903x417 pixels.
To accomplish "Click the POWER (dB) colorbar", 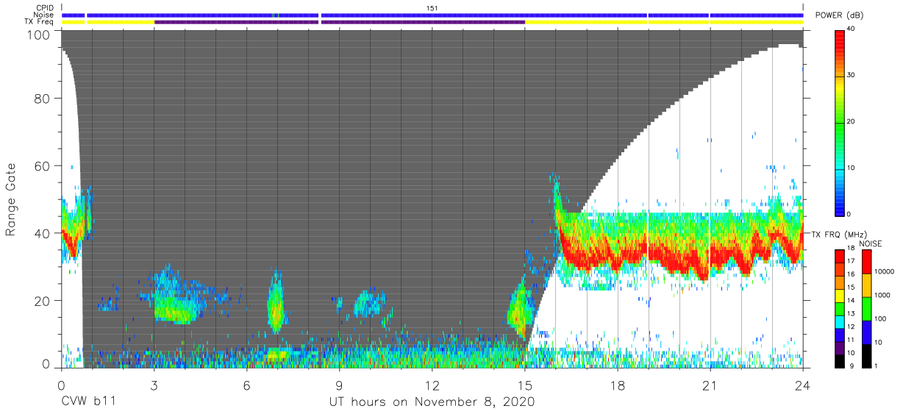I will tap(840, 122).
